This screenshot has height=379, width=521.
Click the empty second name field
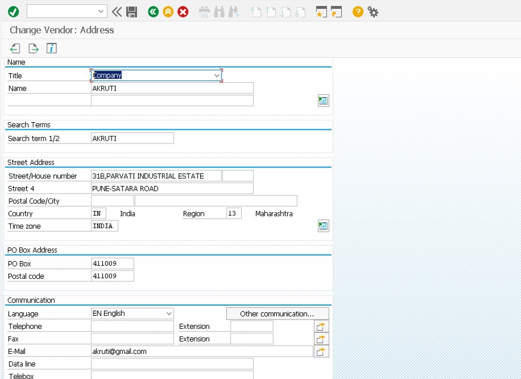click(172, 100)
